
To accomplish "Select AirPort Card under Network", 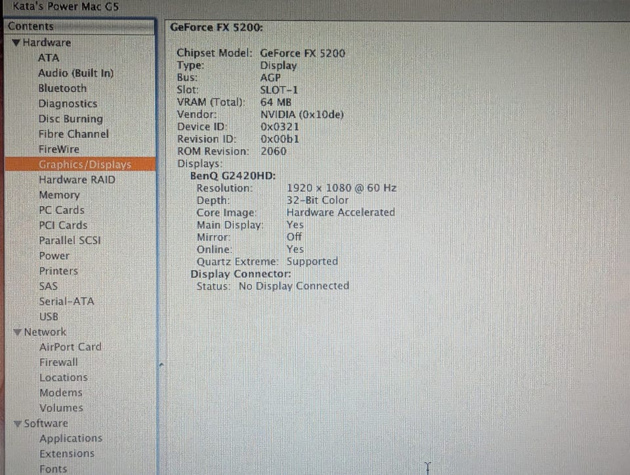I will coord(71,347).
